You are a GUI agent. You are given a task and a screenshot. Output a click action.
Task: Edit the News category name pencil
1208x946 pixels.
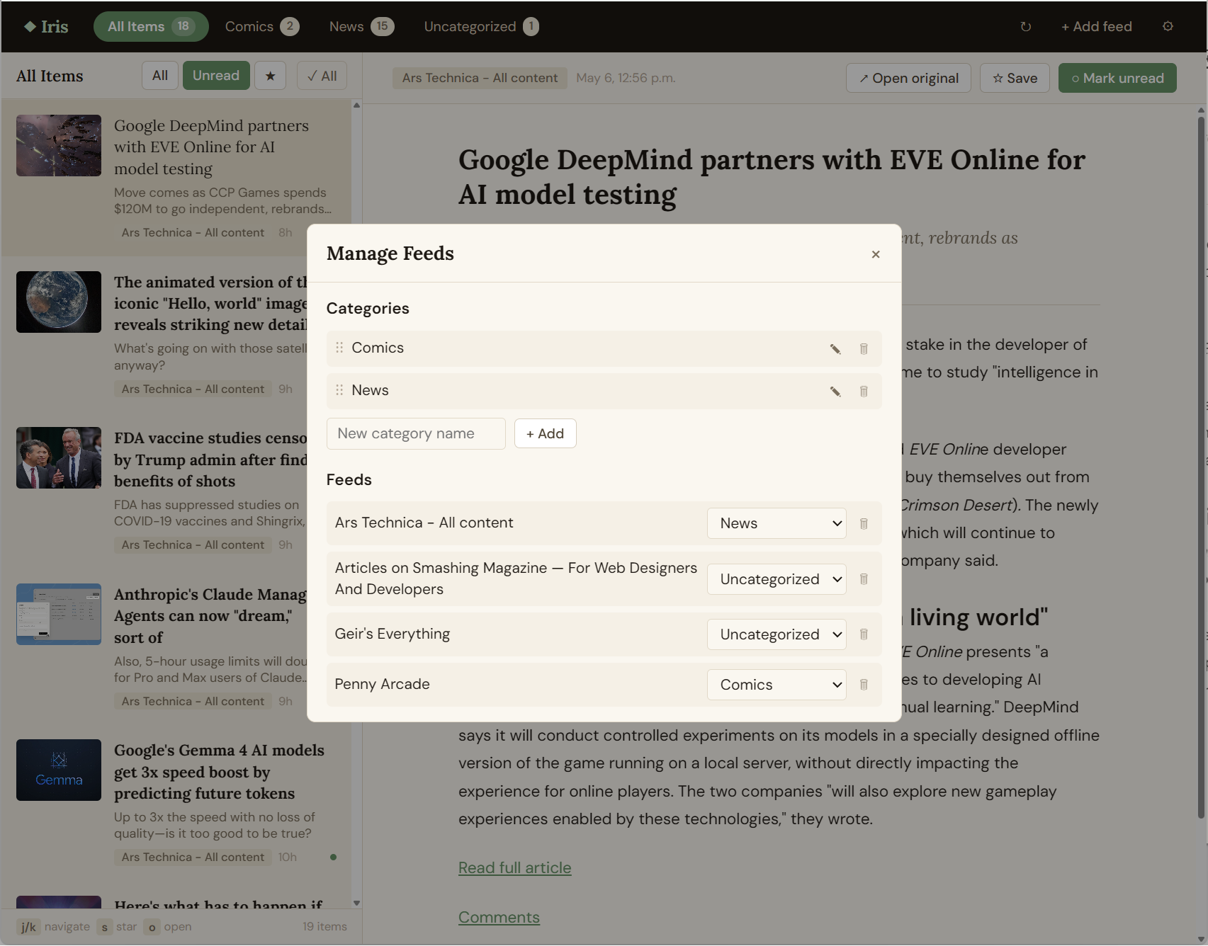835,391
